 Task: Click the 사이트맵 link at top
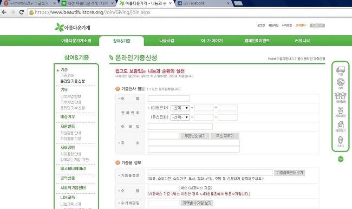click(x=286, y=25)
